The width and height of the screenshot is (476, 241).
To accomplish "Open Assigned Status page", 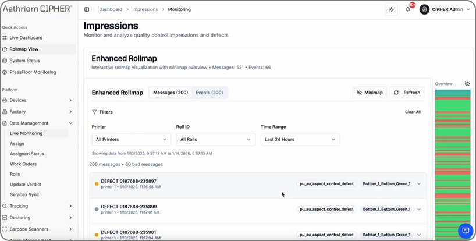I will (x=27, y=154).
